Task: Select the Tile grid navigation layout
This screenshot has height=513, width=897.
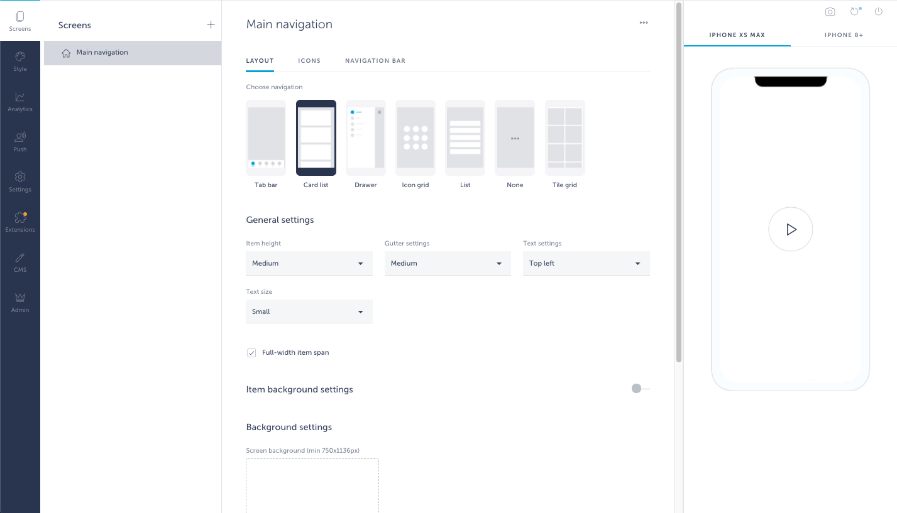Action: click(564, 138)
